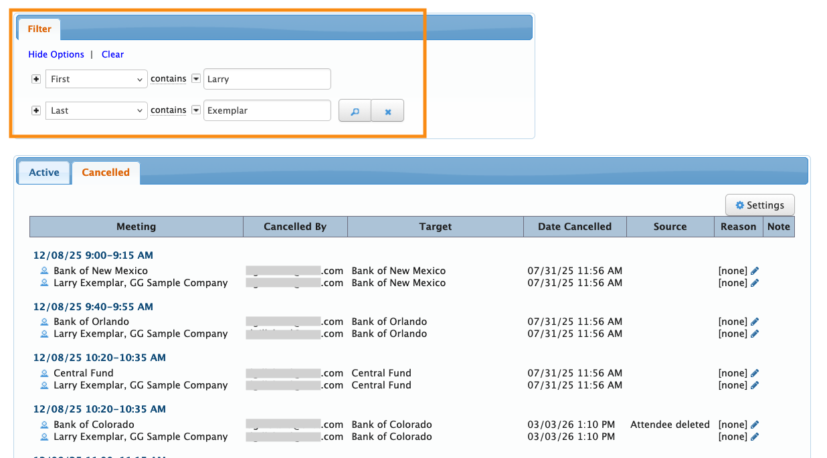The image size is (827, 458).
Task: Click the filter input containing Exemplar
Action: pos(267,110)
